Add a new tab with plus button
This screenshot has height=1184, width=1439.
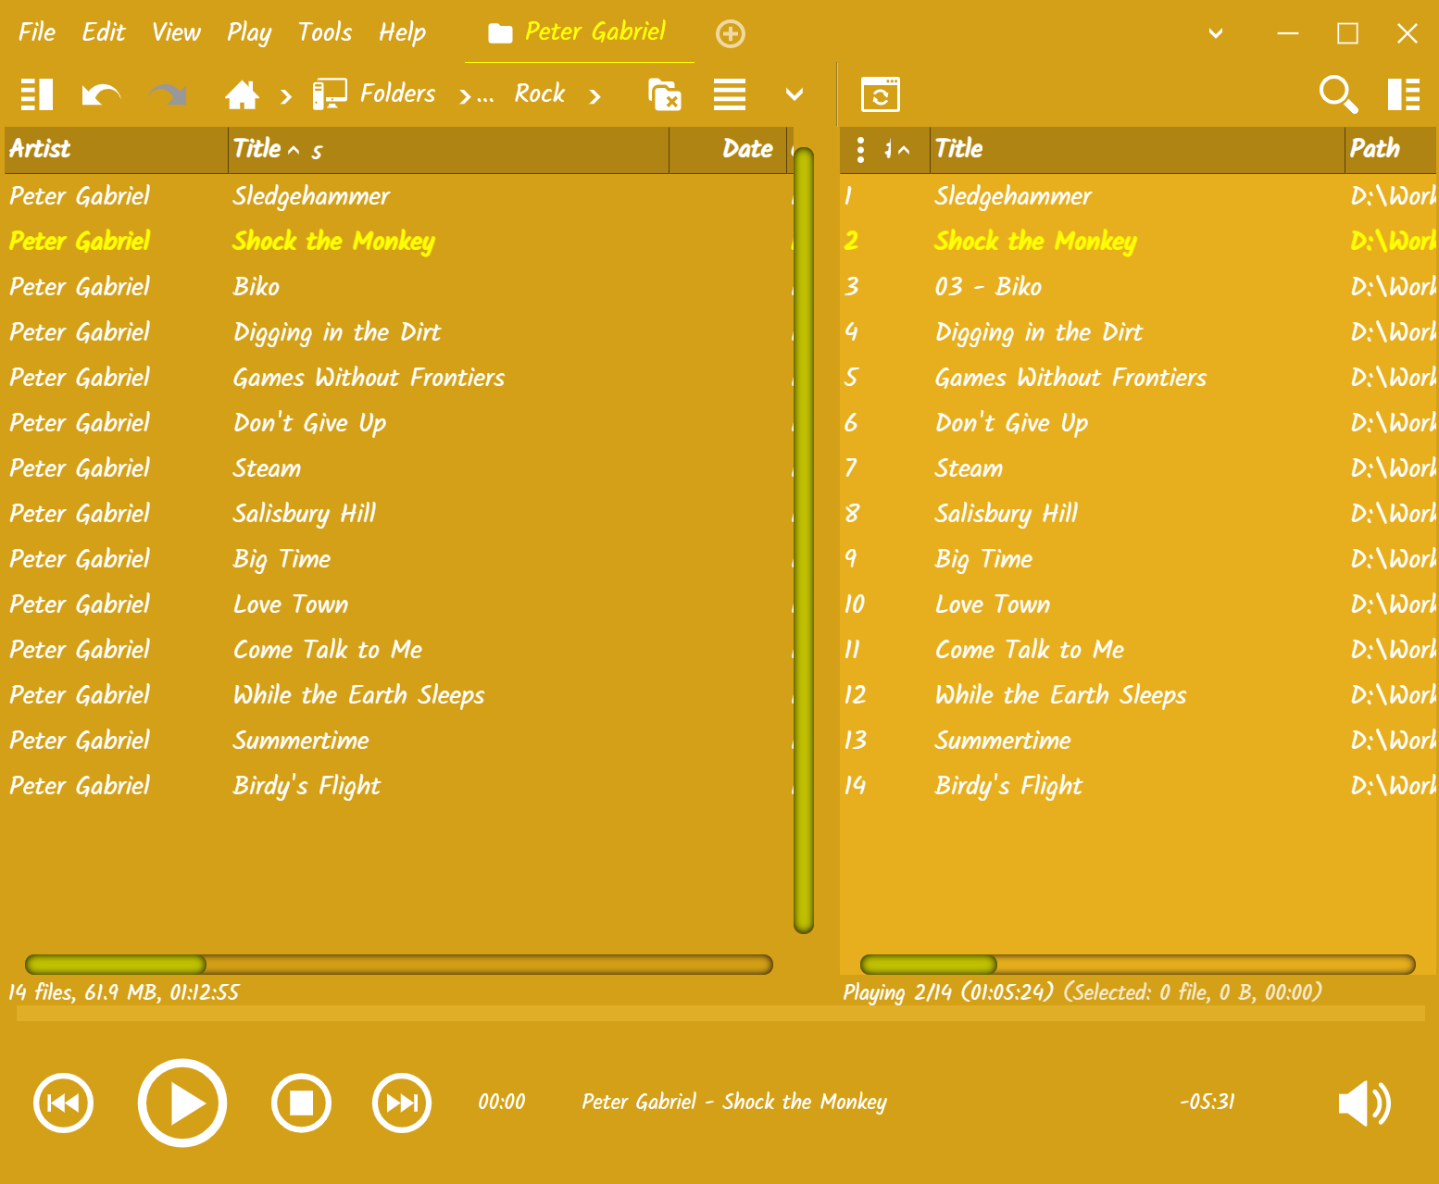[731, 34]
